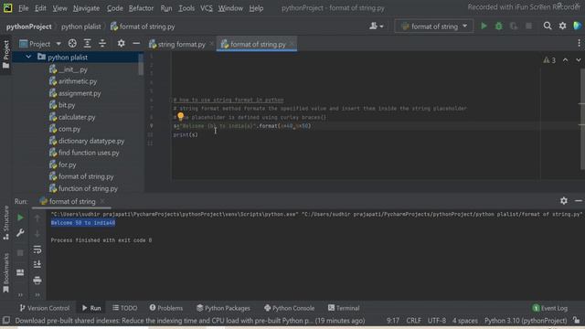The width and height of the screenshot is (585, 329).
Task: Open Search Everywhere magnifier icon
Action: coord(548,26)
